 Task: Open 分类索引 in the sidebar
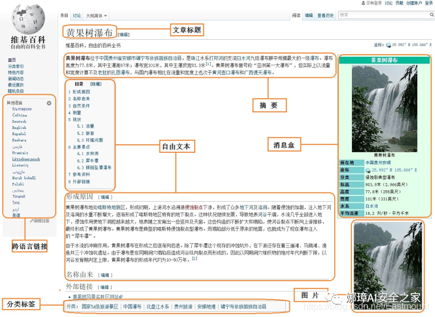[16, 66]
